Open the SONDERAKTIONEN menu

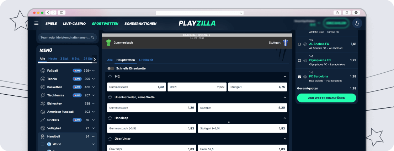click(140, 23)
